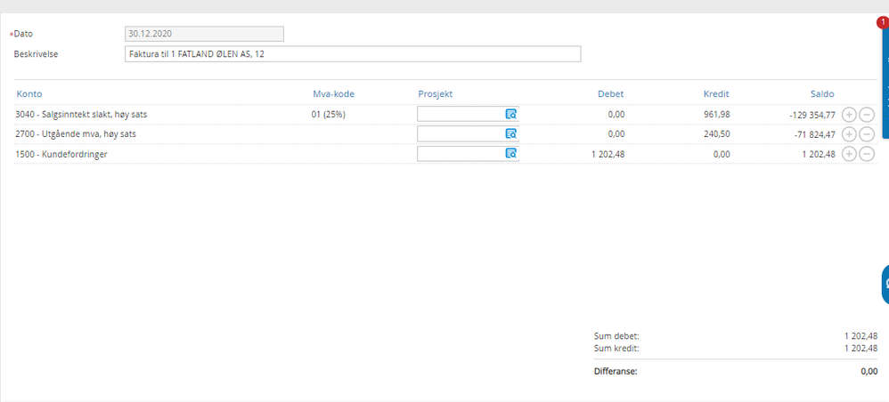Select the 3040 - Salgsinntekt slakt, høy sats account
Image resolution: width=889 pixels, height=402 pixels.
pyautogui.click(x=82, y=115)
